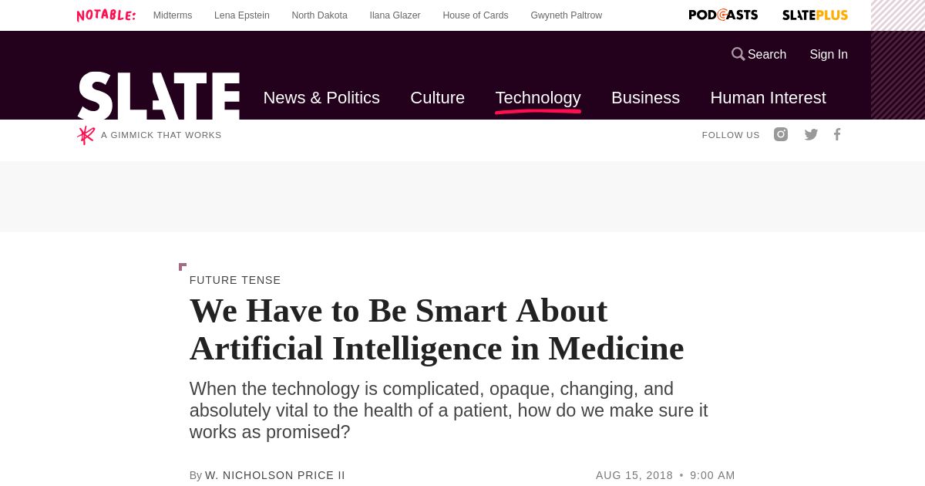Open the Podcasts logo link
Screen dimensions: 925x486
[723, 15]
